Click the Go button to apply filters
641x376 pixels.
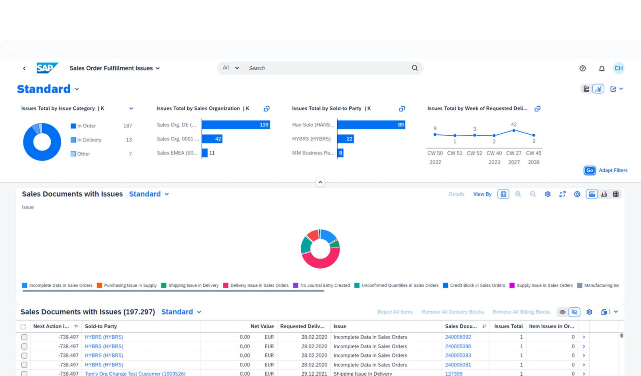(x=589, y=170)
